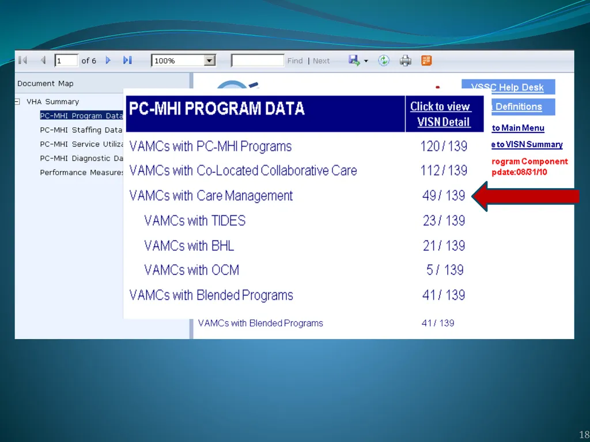The image size is (590, 442).
Task: Select VHA Summary in document map
Action: pos(52,101)
